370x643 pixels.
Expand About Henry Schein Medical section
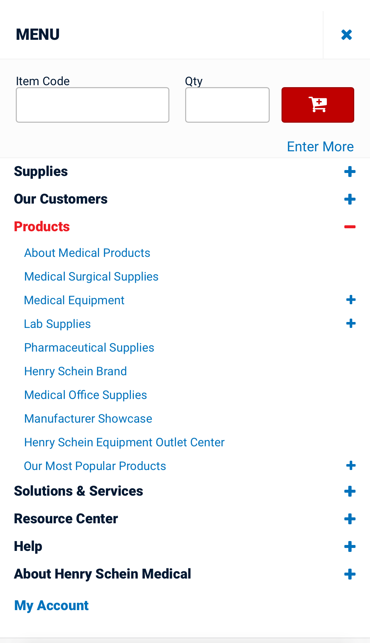tap(350, 574)
